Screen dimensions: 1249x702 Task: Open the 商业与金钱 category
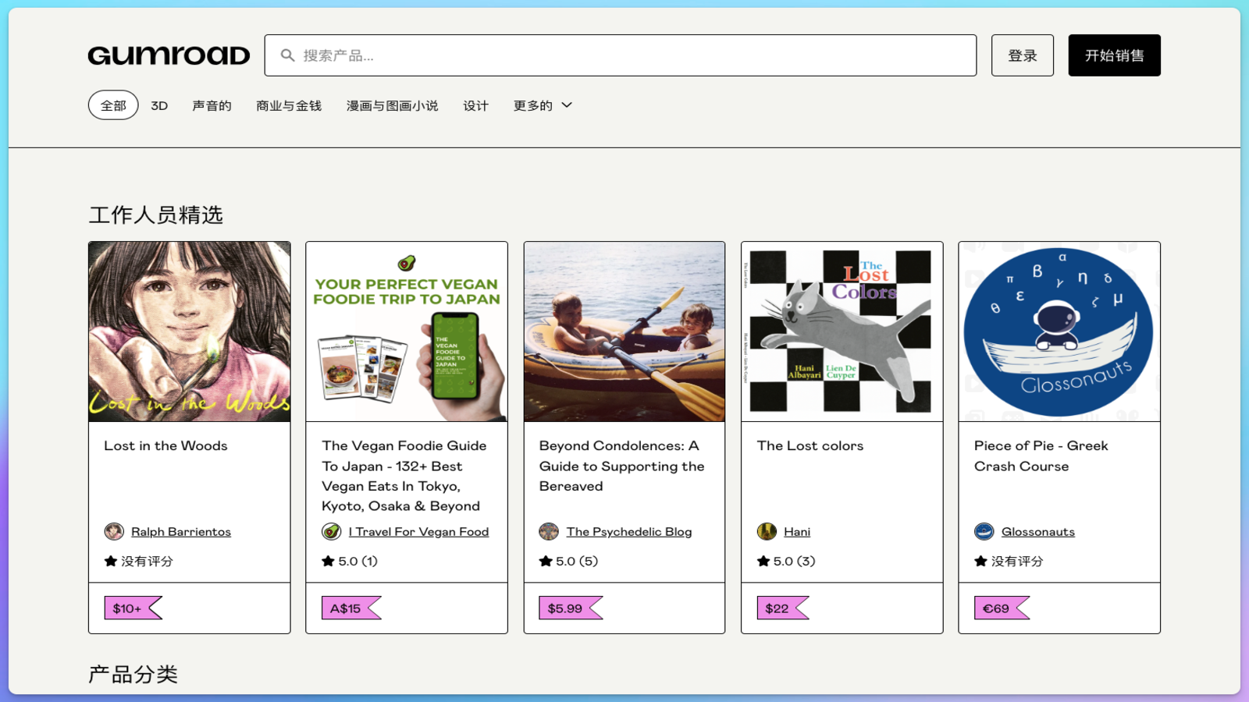coord(289,105)
